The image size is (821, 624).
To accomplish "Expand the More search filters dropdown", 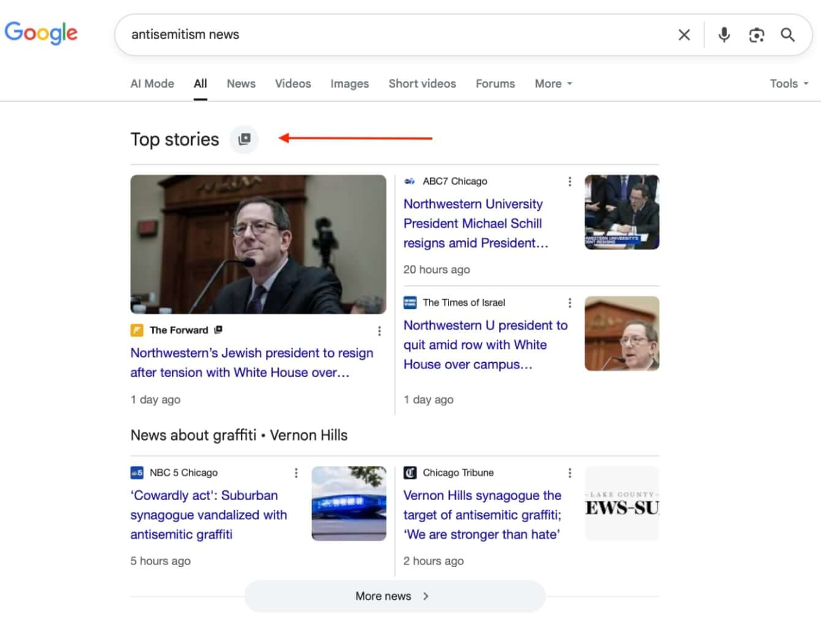I will 553,84.
